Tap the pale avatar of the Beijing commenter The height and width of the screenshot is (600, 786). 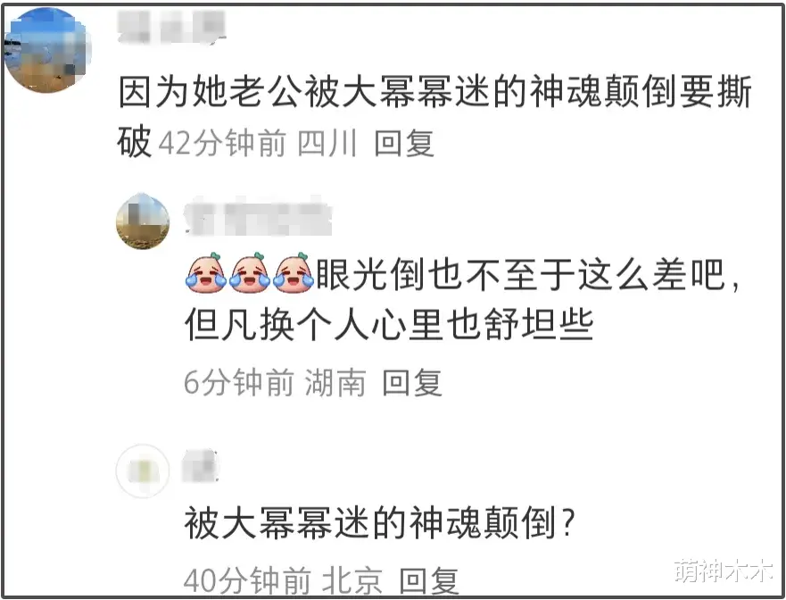(143, 471)
